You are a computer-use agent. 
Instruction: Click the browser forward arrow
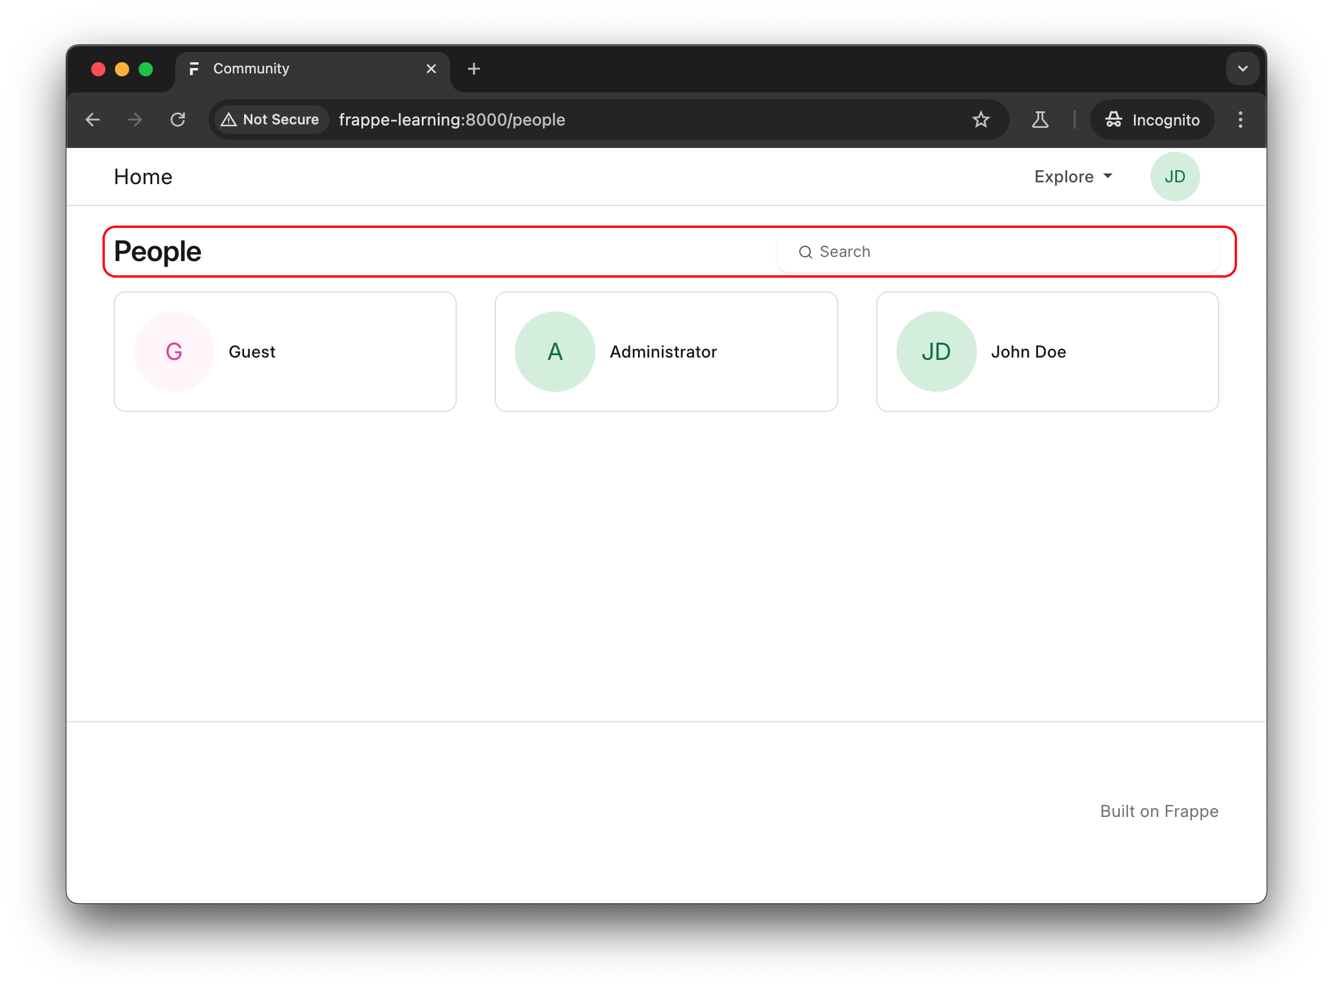coord(135,120)
